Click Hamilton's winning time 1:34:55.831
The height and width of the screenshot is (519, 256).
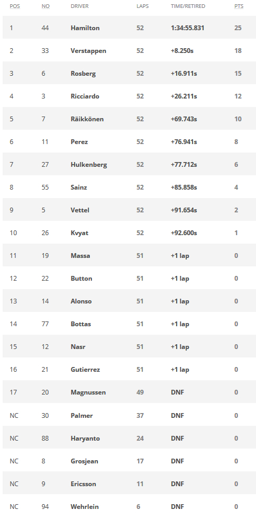(188, 28)
